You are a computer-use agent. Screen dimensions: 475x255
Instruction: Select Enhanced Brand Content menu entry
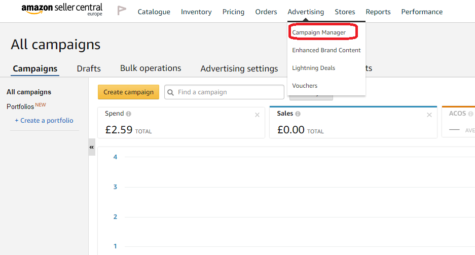[x=326, y=50]
